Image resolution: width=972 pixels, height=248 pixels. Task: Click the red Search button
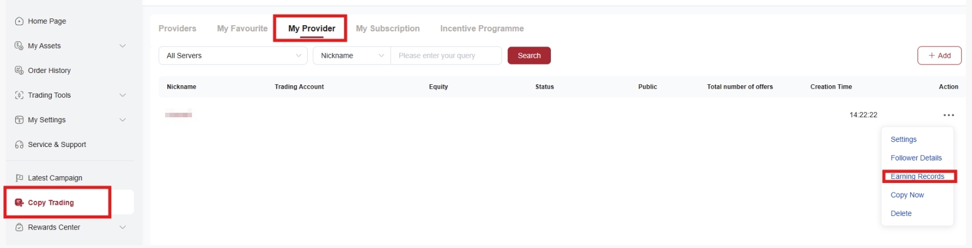(x=529, y=56)
